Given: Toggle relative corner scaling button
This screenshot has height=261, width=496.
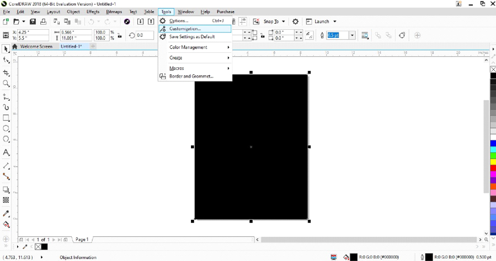Looking at the screenshot, I should 310,35.
